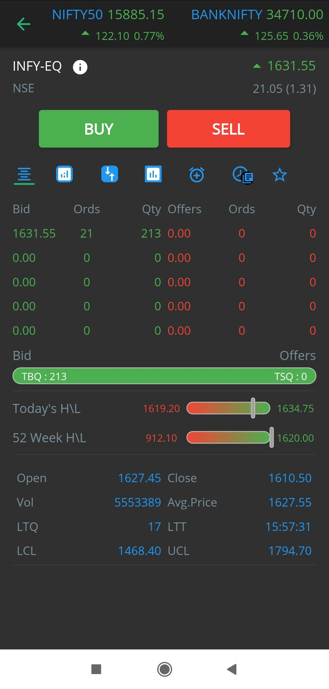This screenshot has height=689, width=329.
Task: Tap the Close value 1610.50
Action: [x=290, y=478]
